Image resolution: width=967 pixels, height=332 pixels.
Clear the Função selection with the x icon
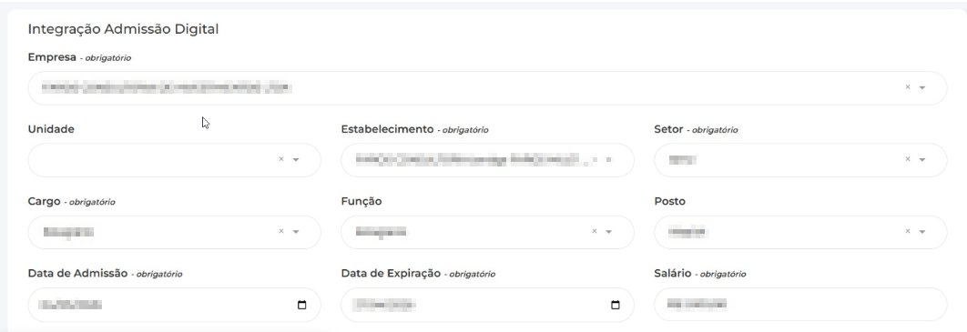[595, 232]
